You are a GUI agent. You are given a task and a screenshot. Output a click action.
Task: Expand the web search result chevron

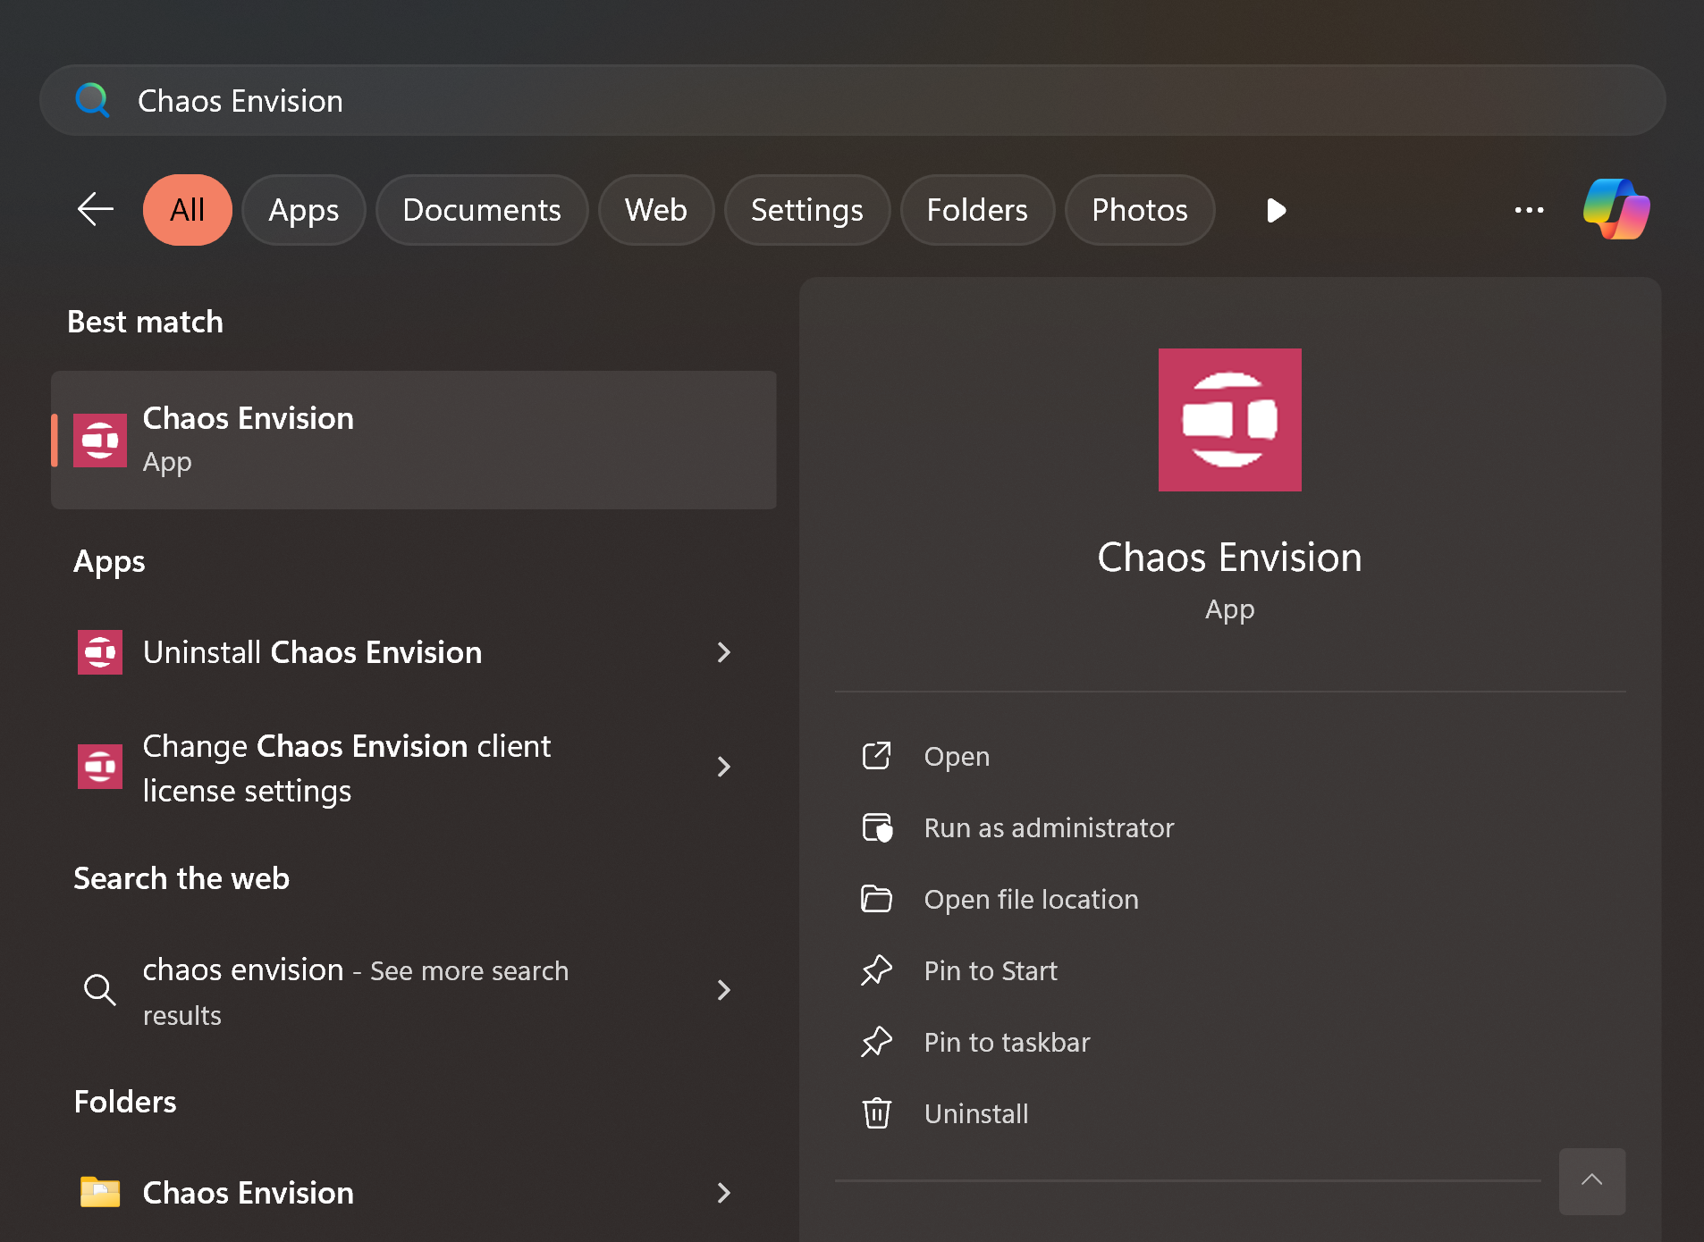coord(724,990)
